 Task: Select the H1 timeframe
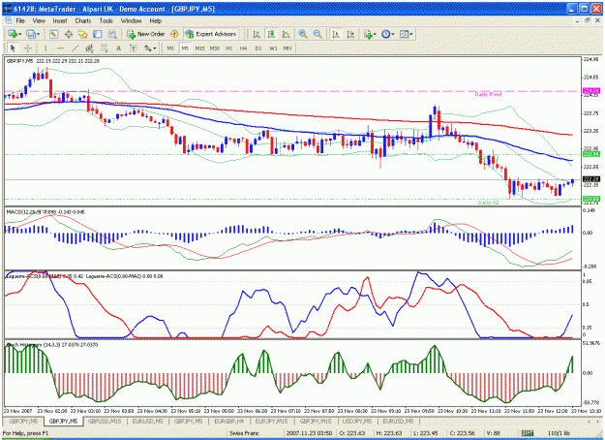(x=229, y=48)
